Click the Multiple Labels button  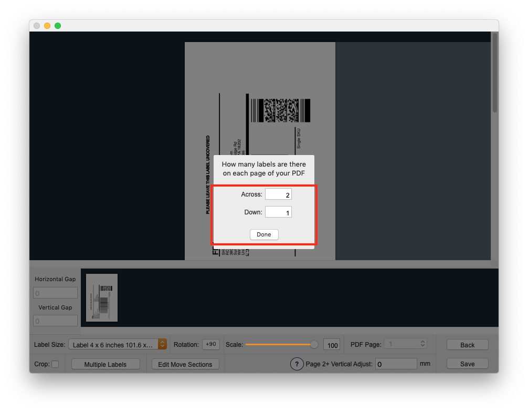pos(105,364)
